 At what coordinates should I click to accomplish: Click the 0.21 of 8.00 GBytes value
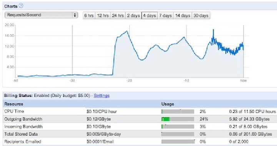248,126
